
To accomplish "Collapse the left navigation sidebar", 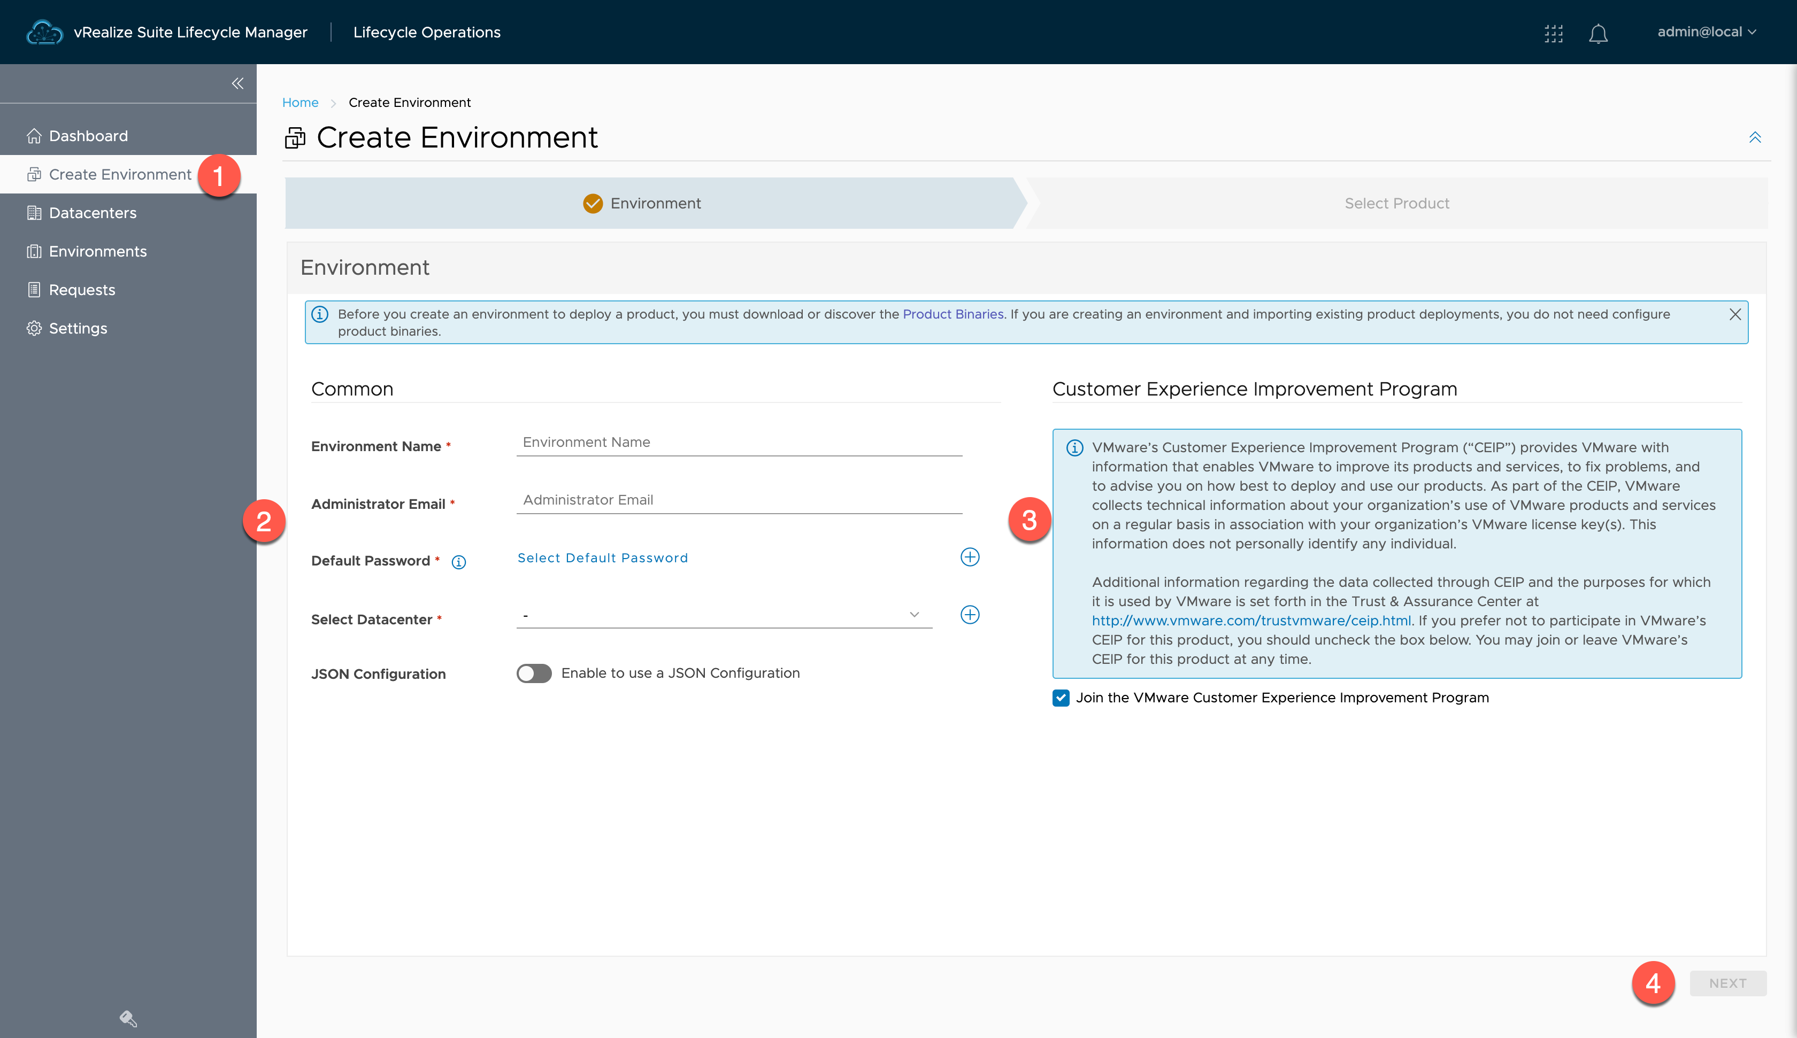I will pyautogui.click(x=237, y=83).
